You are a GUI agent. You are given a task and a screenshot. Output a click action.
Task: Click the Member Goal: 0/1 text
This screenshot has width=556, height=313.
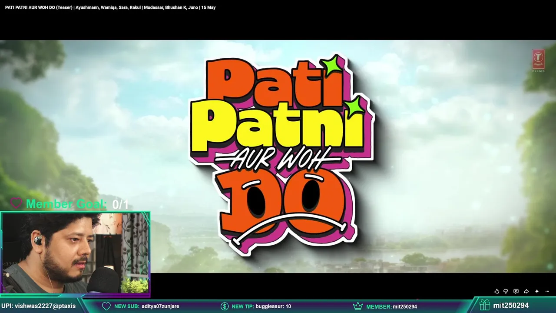[77, 204]
